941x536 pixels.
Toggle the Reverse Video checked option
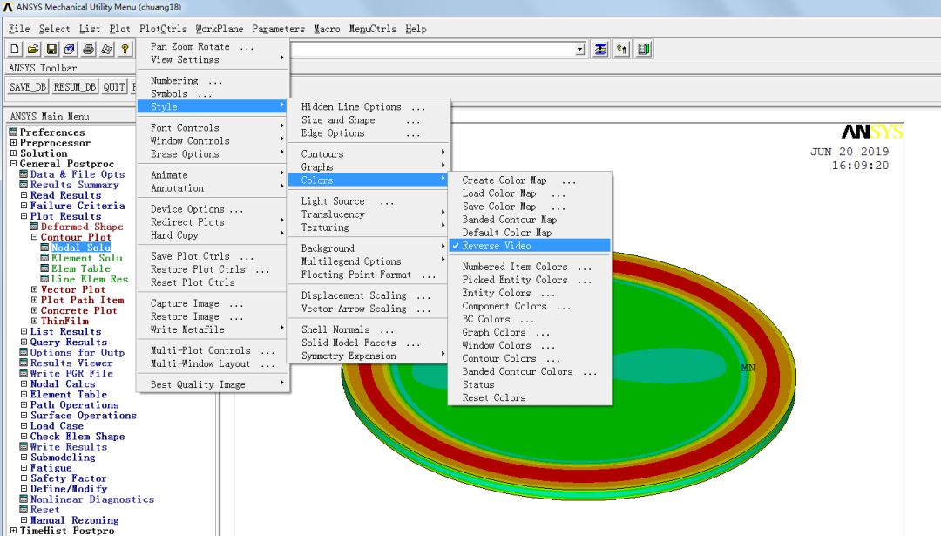point(530,246)
